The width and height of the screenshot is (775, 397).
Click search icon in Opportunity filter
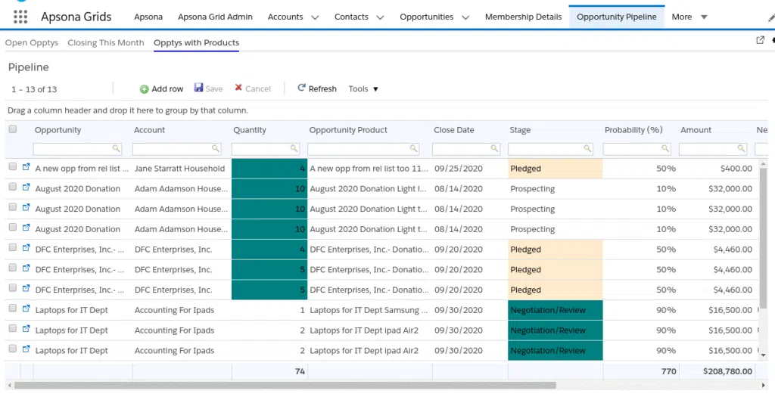tap(116, 148)
